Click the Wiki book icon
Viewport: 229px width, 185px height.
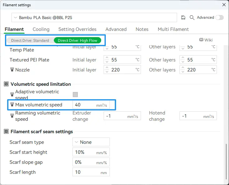[x=201, y=40]
